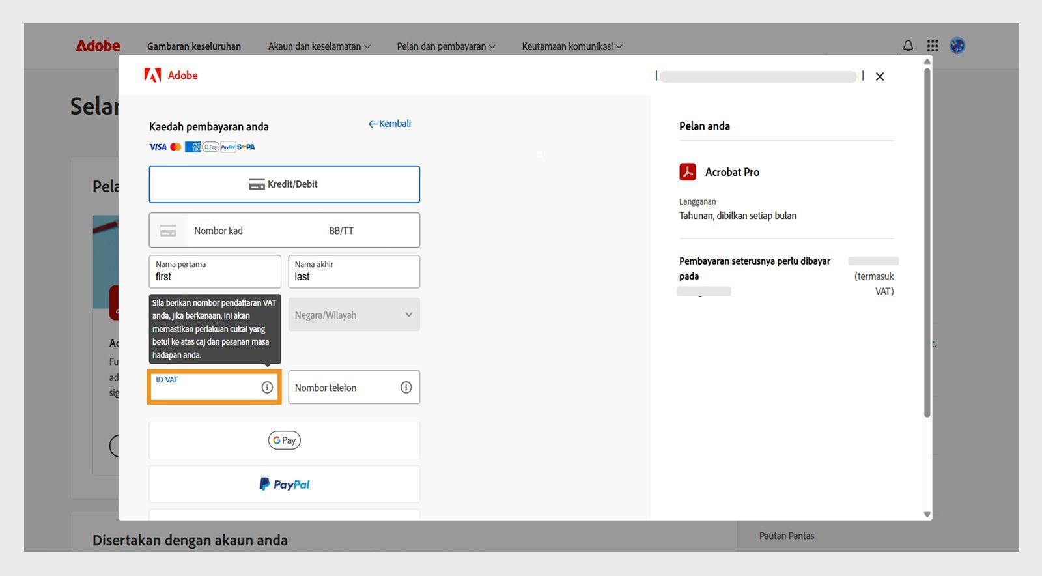Viewport: 1042px width, 576px height.
Task: Choose the PayPal payment button
Action: point(285,484)
